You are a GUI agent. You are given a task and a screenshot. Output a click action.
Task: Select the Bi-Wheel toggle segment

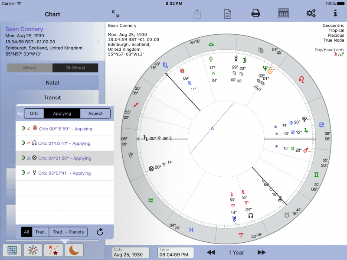tap(75, 68)
